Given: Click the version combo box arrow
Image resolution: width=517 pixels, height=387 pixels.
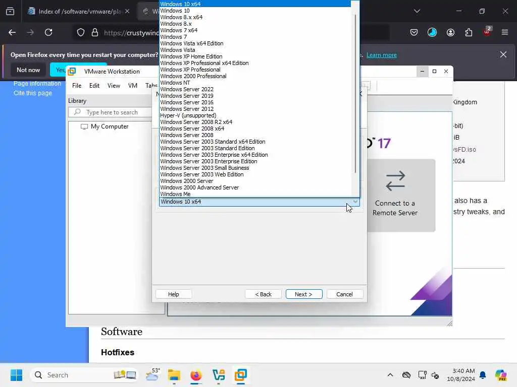Looking at the screenshot, I should coord(355,202).
